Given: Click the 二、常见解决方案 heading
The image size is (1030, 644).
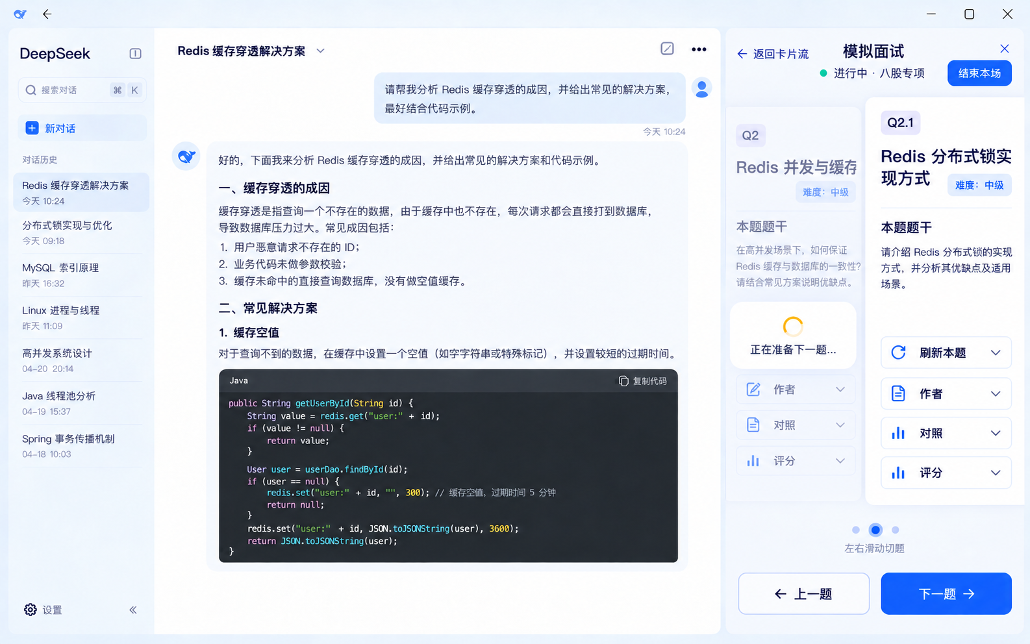Looking at the screenshot, I should (268, 308).
